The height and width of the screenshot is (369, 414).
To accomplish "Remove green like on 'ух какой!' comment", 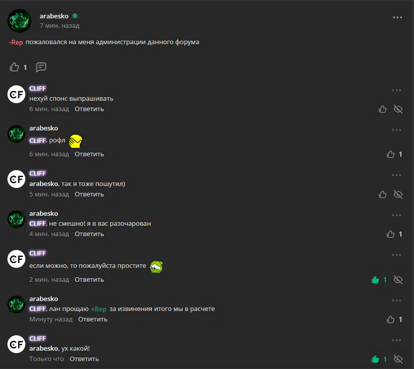I will [375, 359].
